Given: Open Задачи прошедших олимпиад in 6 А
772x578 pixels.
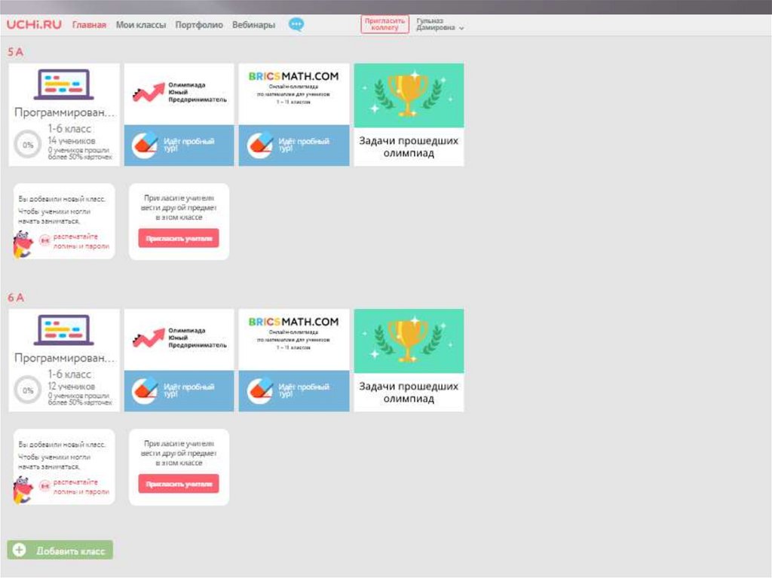Looking at the screenshot, I should [409, 393].
